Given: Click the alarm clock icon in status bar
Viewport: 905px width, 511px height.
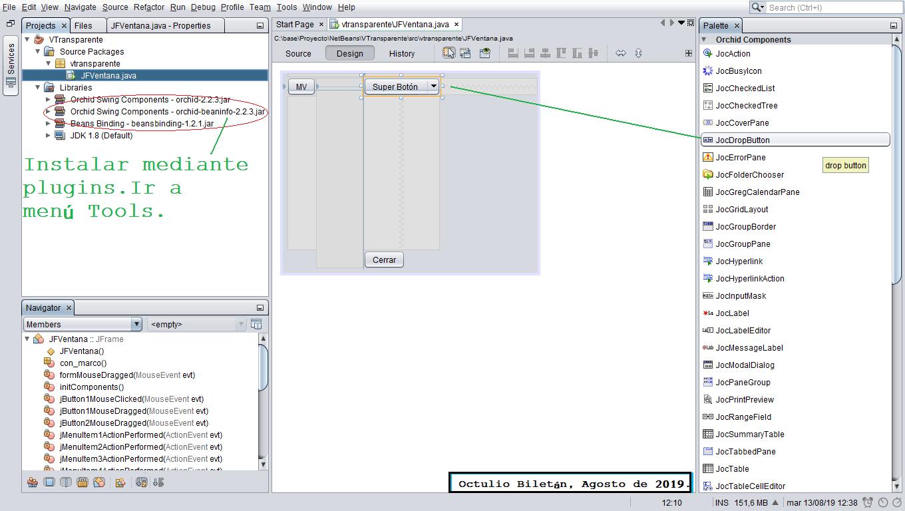Looking at the screenshot, I should pyautogui.click(x=868, y=503).
